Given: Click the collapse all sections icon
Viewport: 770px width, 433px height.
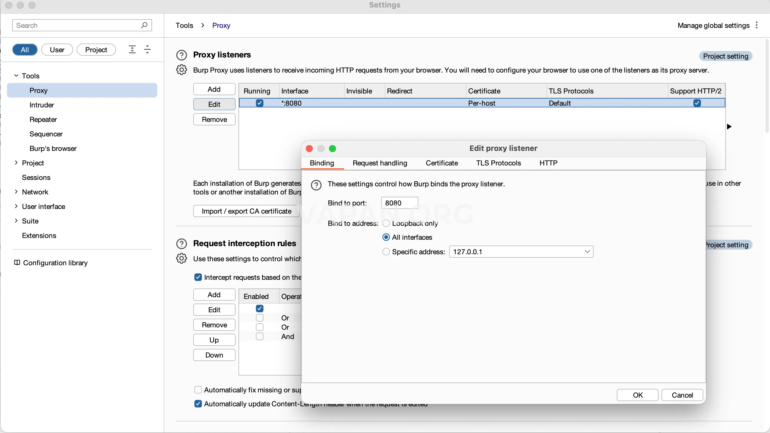Looking at the screenshot, I should coord(147,49).
